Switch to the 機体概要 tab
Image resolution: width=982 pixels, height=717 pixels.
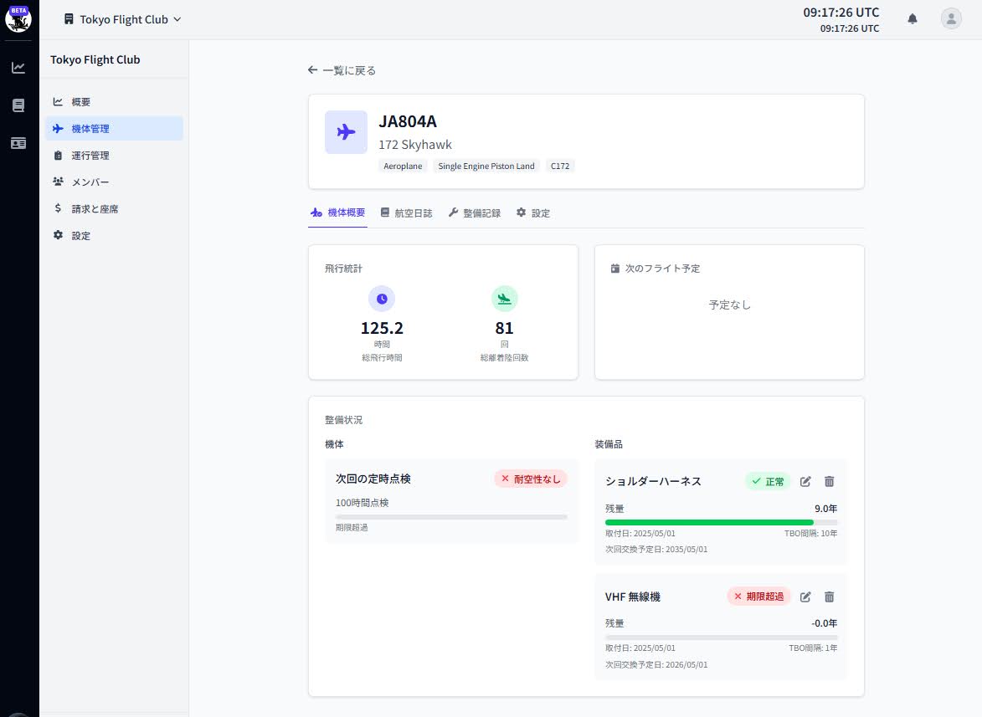click(x=337, y=213)
